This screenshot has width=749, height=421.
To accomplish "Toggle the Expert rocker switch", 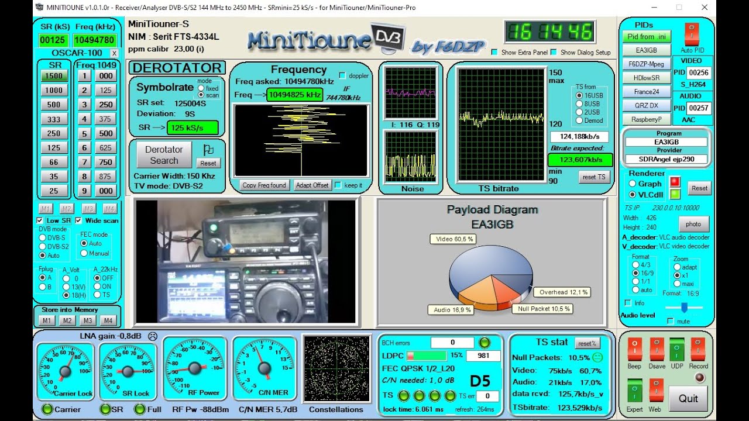I will pyautogui.click(x=635, y=391).
